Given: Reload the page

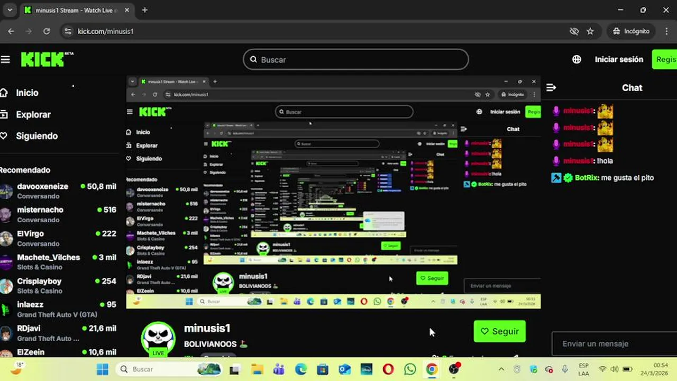Looking at the screenshot, I should (x=47, y=31).
